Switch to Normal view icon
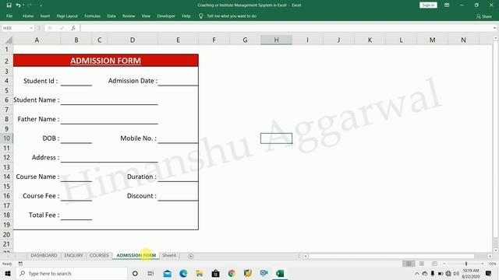The height and width of the screenshot is (280, 499). click(409, 264)
